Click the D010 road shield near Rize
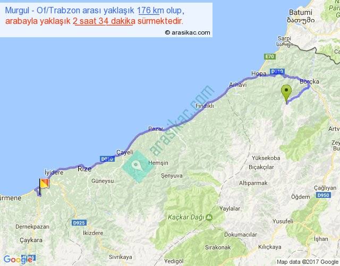This screenshot has width=340, height=266. tap(107, 159)
